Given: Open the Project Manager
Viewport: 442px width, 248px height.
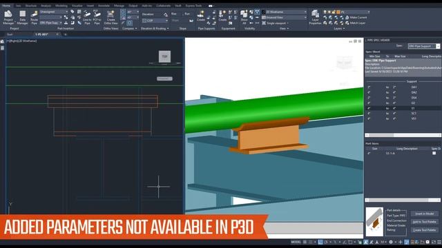Looking at the screenshot, I should click(x=8, y=17).
